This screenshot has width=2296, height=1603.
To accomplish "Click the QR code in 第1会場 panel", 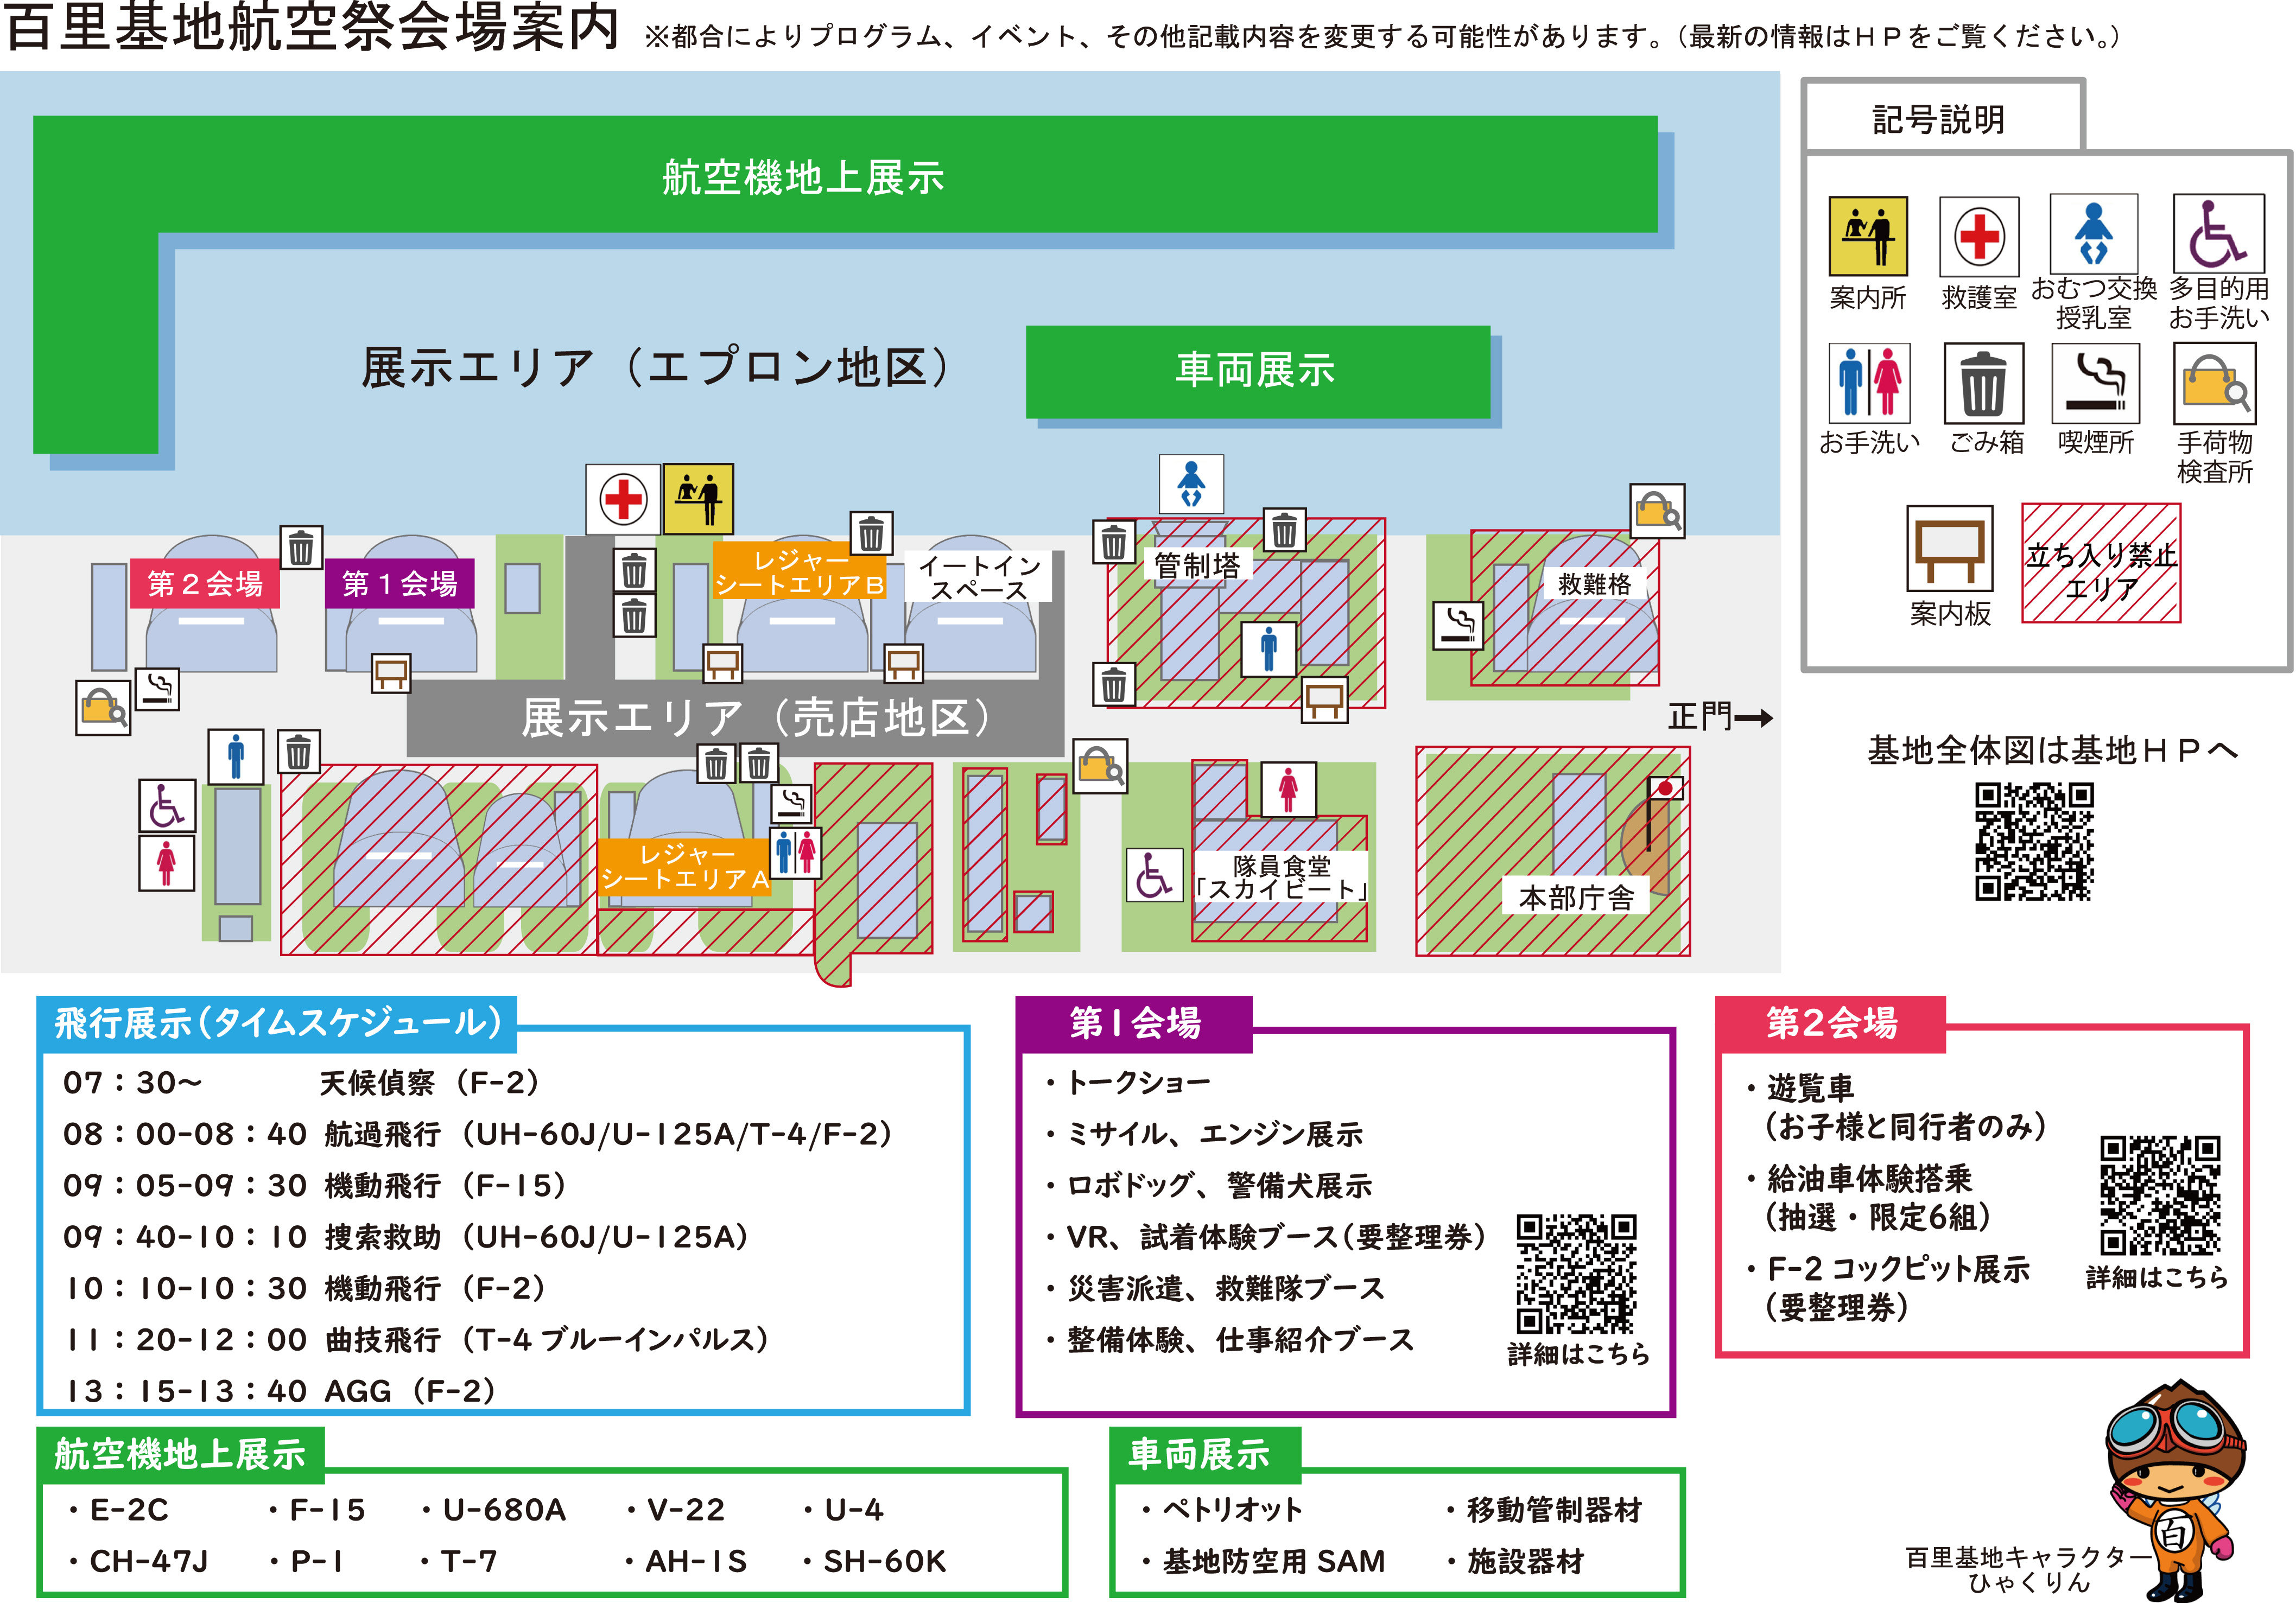I will [x=1576, y=1273].
